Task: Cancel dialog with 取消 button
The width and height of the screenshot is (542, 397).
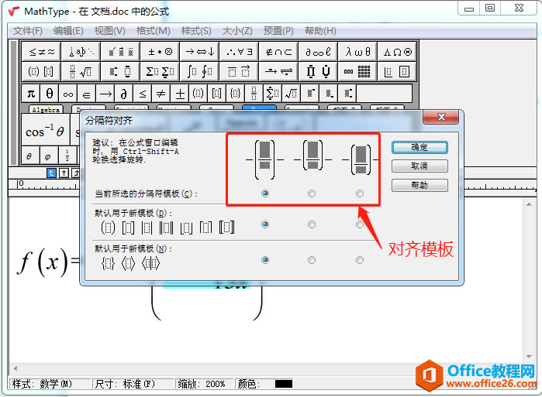Action: [x=419, y=166]
